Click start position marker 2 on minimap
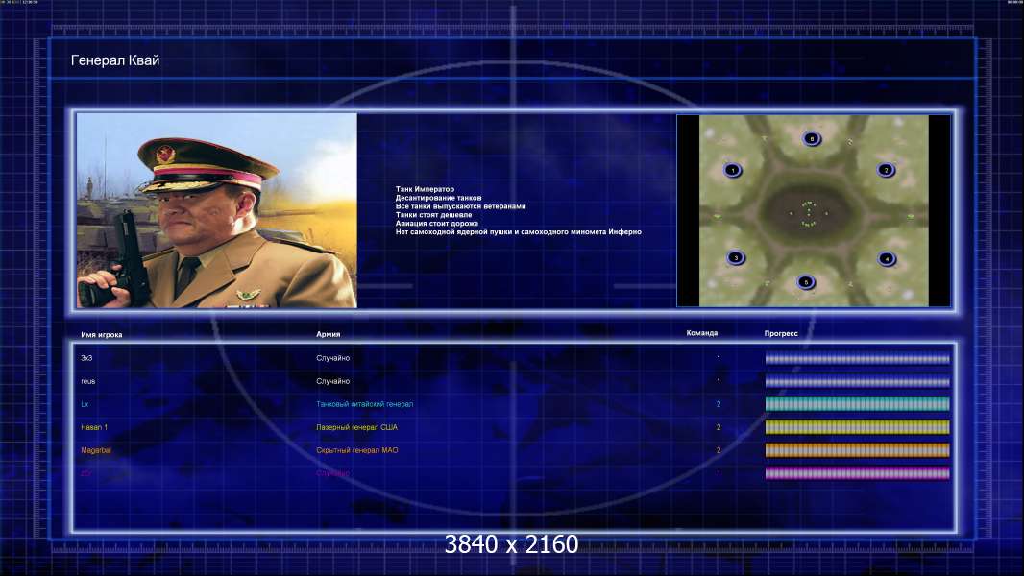Screen dimensions: 1024x576 coord(886,170)
